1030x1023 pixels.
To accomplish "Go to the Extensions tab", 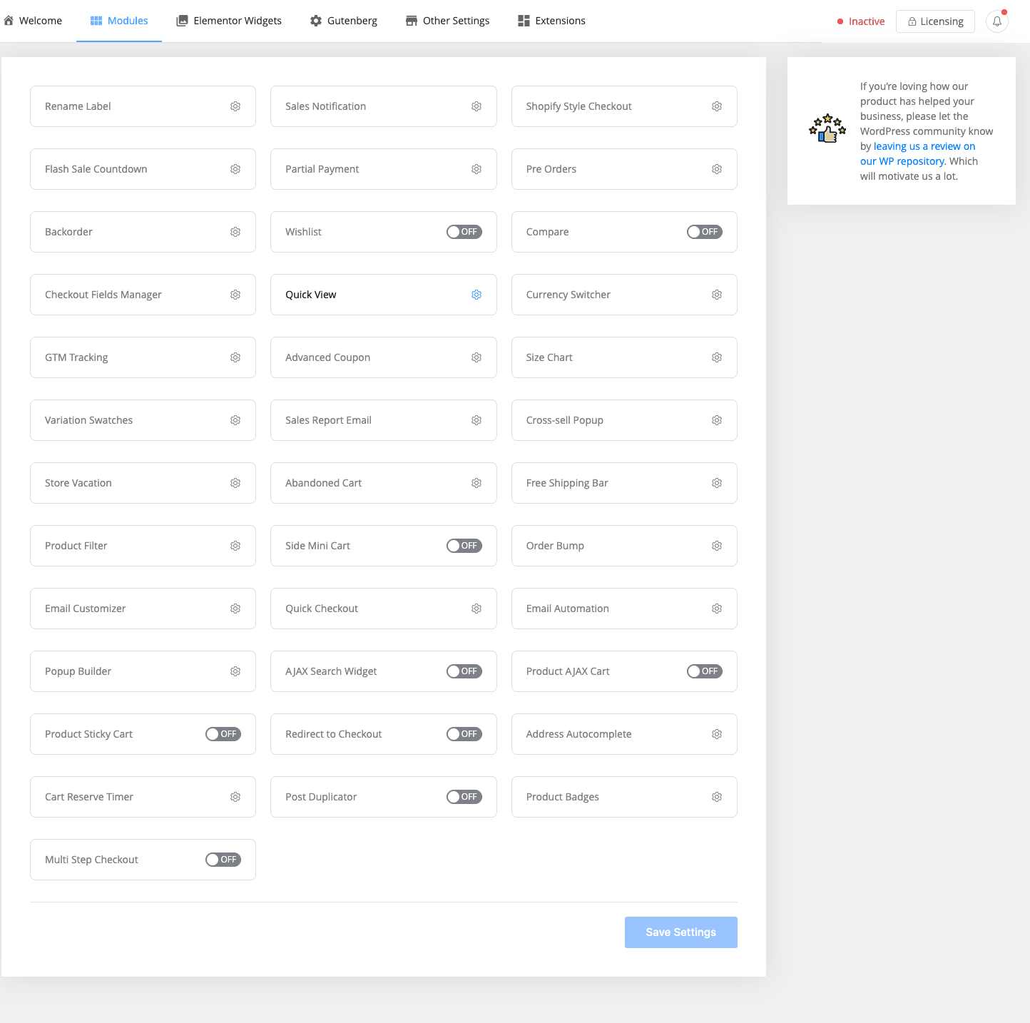I will coord(551,21).
